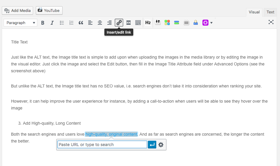Click the Paste URL or type to search field
Screen dimensions: 280x166
pyautogui.click(x=102, y=145)
